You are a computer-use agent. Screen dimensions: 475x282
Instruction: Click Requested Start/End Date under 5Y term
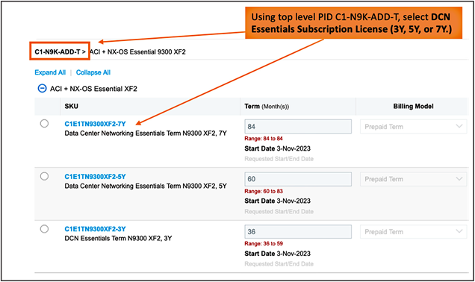pyautogui.click(x=279, y=212)
